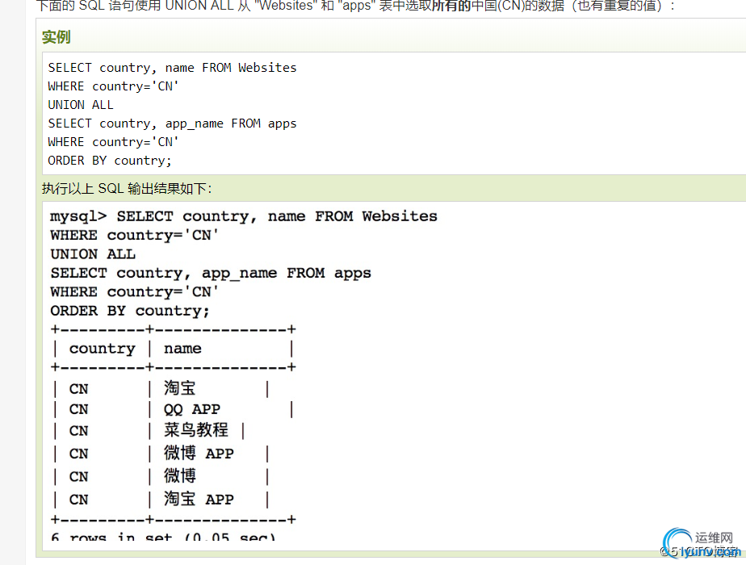The height and width of the screenshot is (565, 746).
Task: Click the CN cell beside 菜鸟教程
Action: coord(79,431)
